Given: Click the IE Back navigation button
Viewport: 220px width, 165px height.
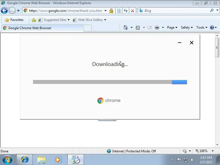Looking at the screenshot, I should click(4, 10).
